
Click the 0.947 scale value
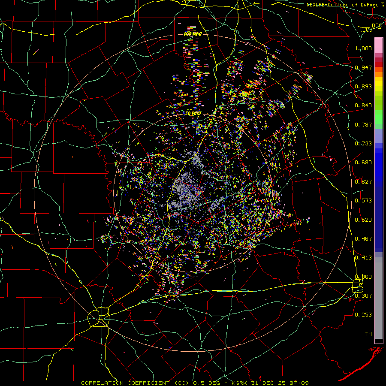[363, 67]
